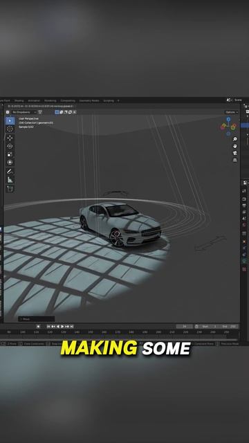Open the World properties tab icon
The height and width of the screenshot is (443, 249).
(x=244, y=225)
